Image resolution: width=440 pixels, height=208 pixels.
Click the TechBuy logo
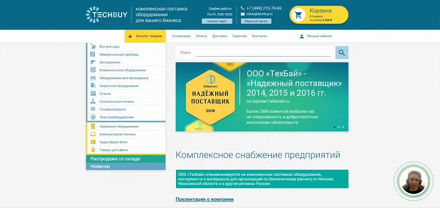point(107,15)
